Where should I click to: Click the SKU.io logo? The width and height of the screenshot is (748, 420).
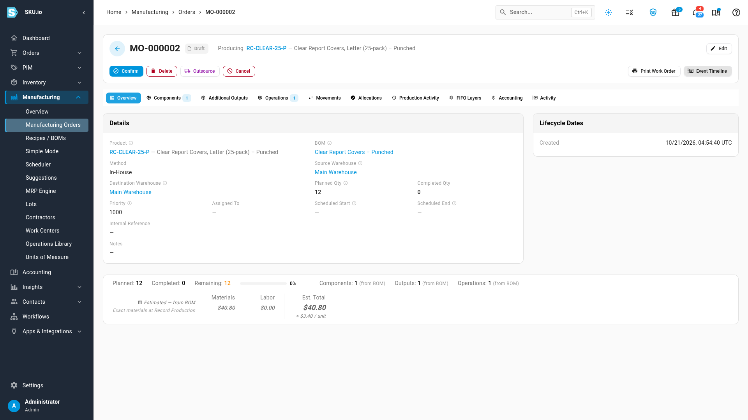(x=12, y=12)
